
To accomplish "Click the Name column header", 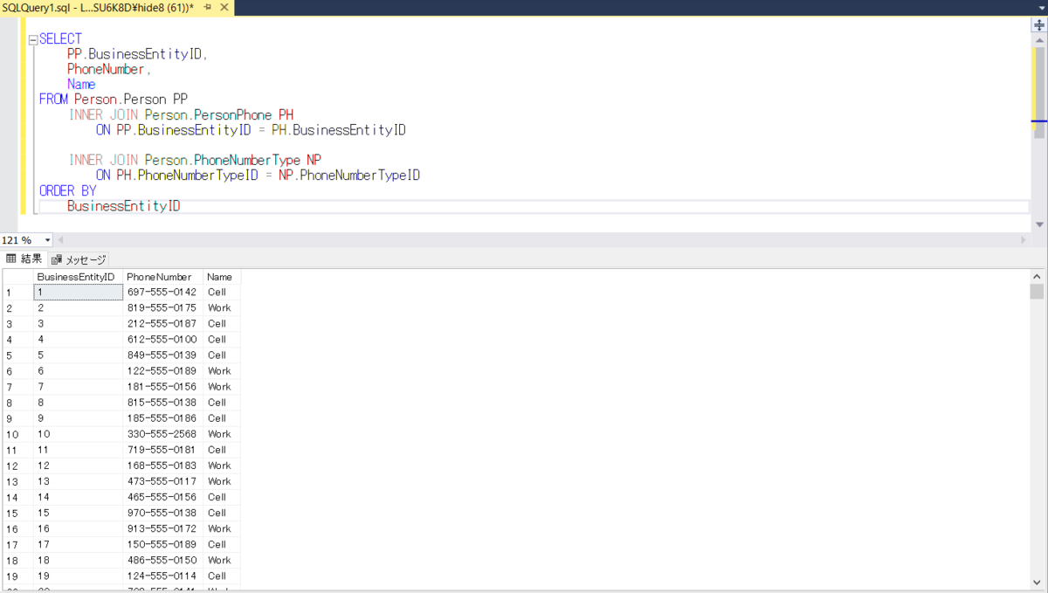I will pyautogui.click(x=222, y=277).
